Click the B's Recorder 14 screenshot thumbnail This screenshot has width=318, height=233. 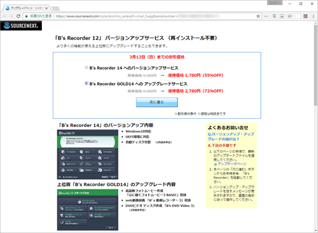coord(88,154)
